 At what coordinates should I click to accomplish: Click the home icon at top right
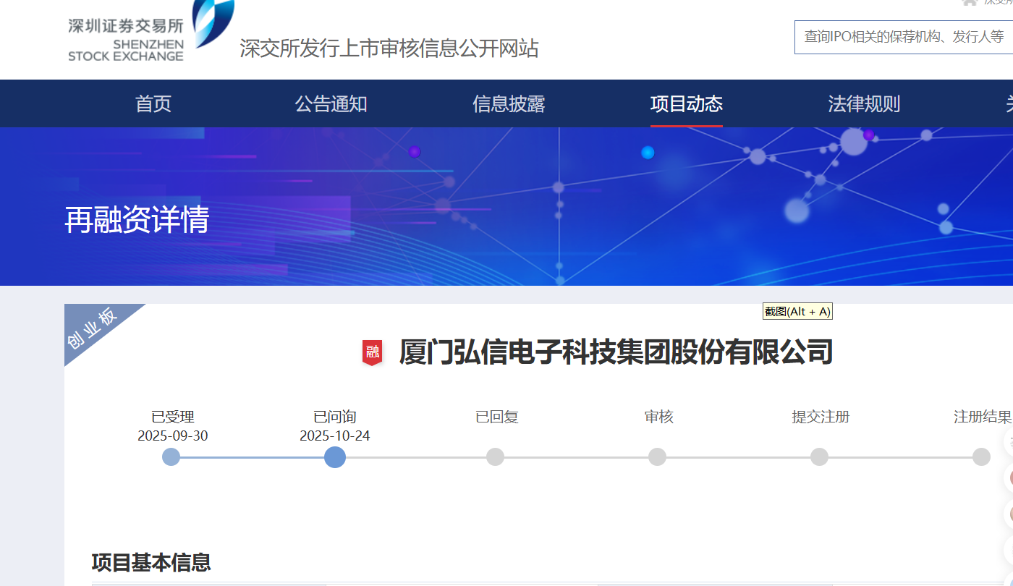tap(970, 2)
